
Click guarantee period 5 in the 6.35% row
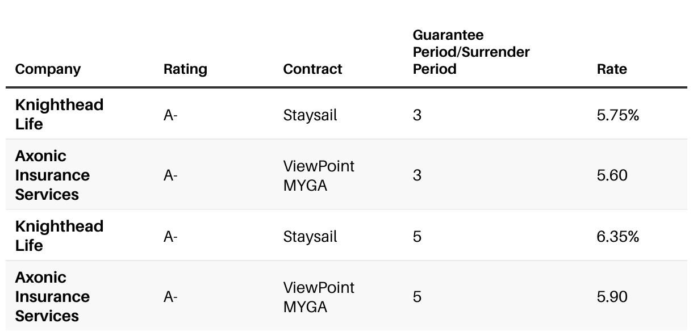[x=417, y=237]
